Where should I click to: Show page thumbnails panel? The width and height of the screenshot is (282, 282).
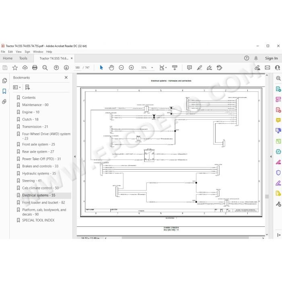tap(5, 81)
